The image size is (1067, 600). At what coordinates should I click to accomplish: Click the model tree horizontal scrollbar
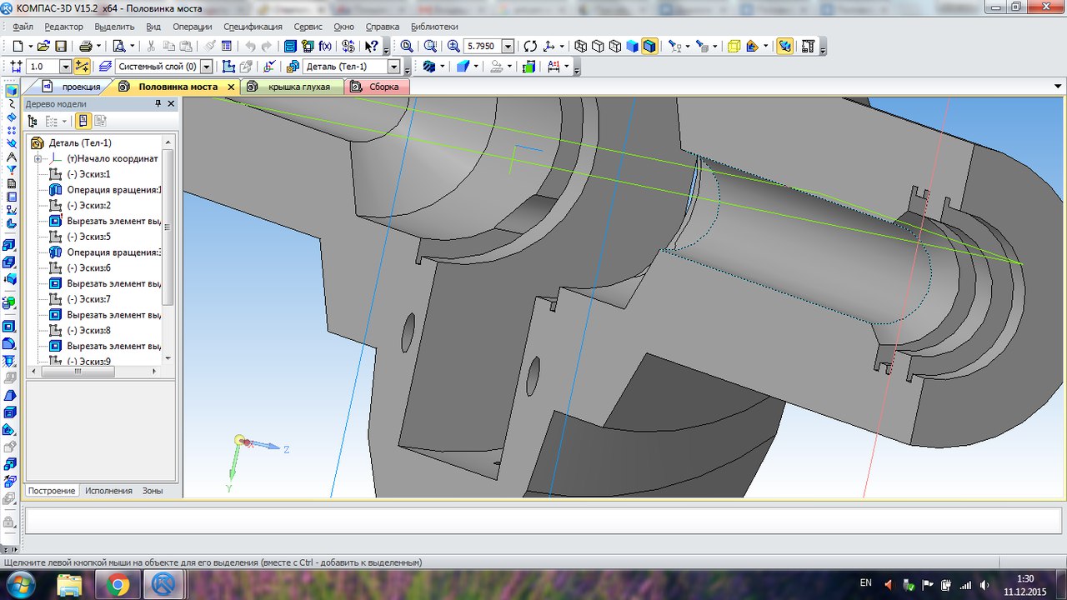tap(79, 372)
